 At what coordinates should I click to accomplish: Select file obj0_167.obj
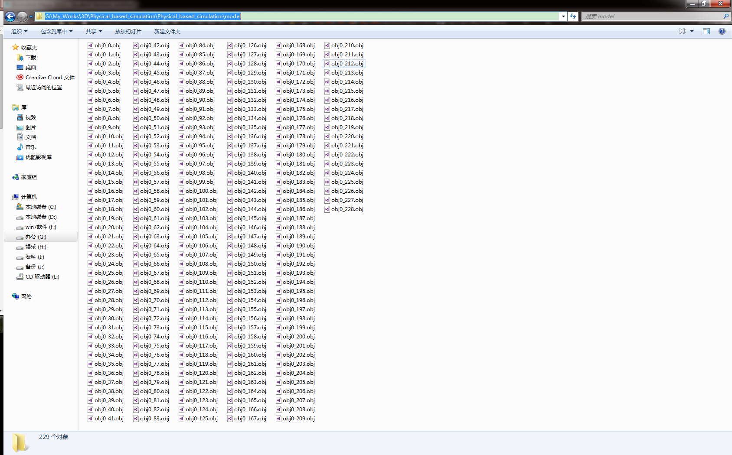coord(247,418)
